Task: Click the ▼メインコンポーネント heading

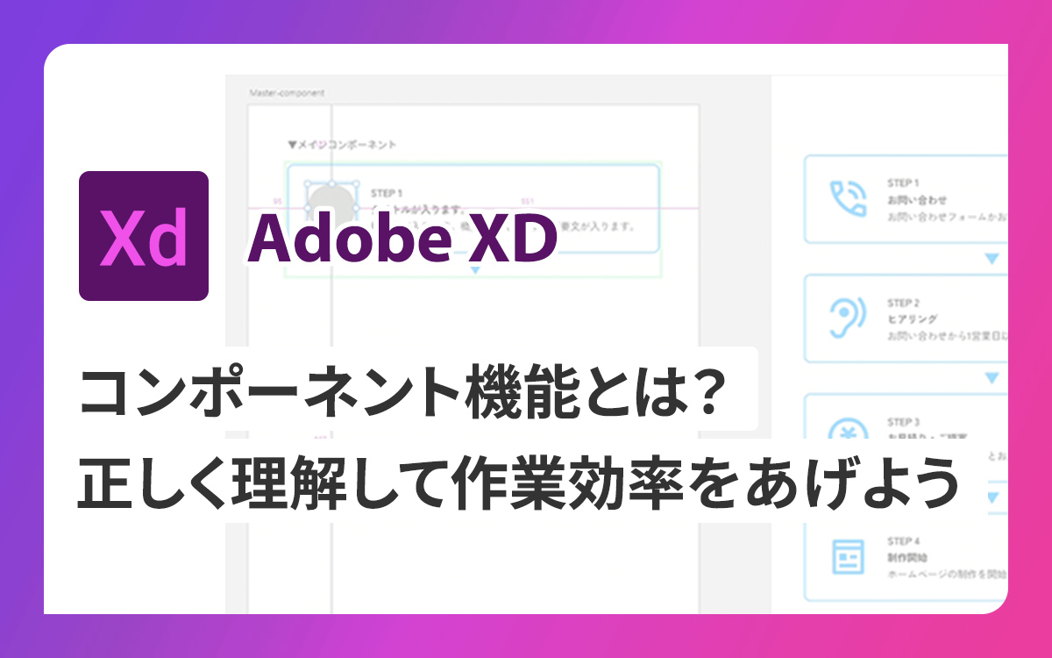Action: click(343, 144)
